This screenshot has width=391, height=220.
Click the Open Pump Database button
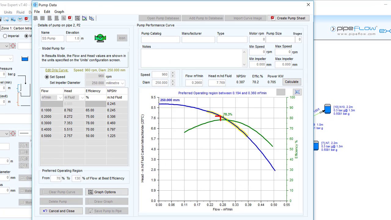pyautogui.click(x=160, y=18)
